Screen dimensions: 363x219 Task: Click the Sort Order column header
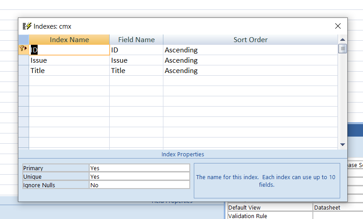coord(251,39)
